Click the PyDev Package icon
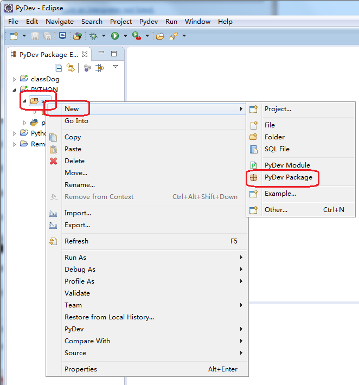This screenshot has width=359, height=385. click(x=253, y=177)
